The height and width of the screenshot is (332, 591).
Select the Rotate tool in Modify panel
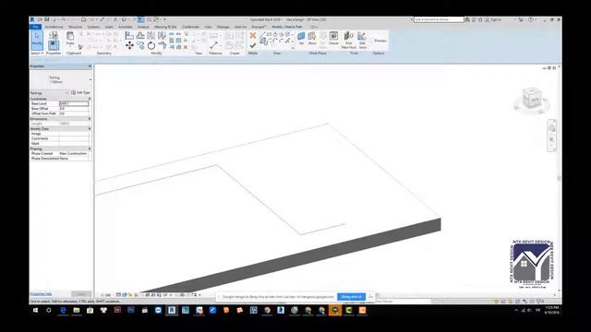151,45
